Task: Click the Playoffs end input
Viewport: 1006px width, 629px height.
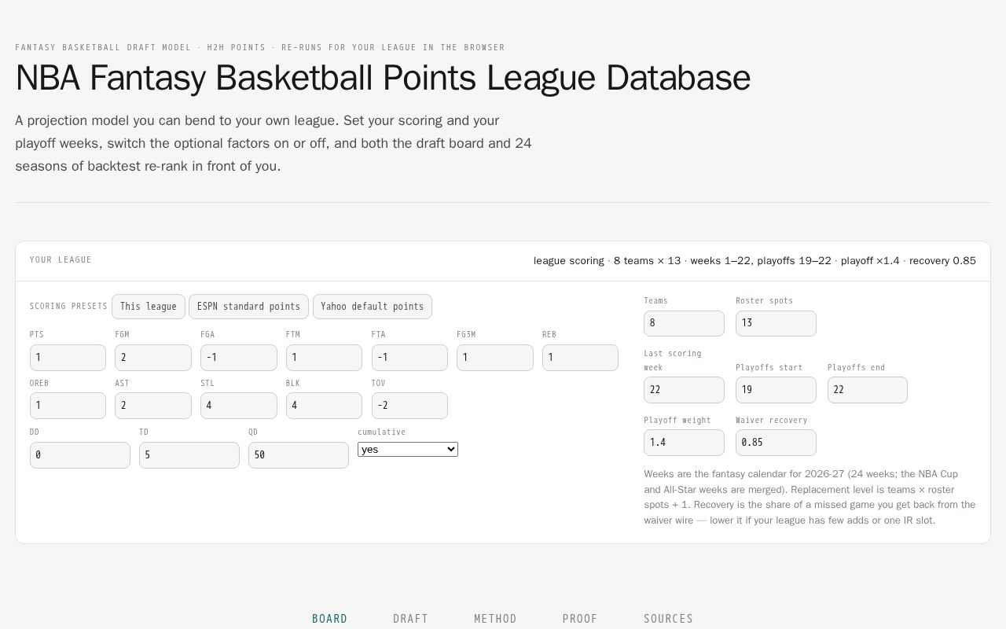Action: [868, 390]
